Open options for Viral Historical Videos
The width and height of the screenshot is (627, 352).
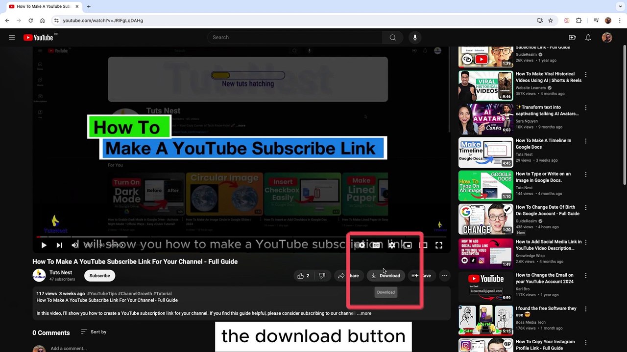tap(586, 75)
